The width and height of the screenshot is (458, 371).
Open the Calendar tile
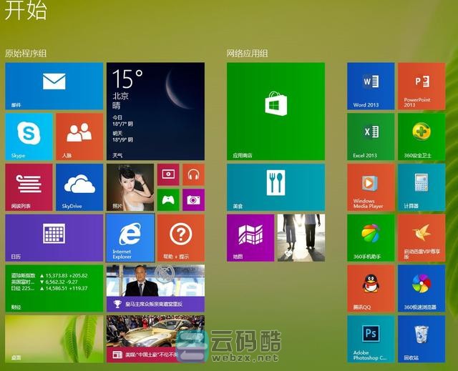[x=54, y=237]
